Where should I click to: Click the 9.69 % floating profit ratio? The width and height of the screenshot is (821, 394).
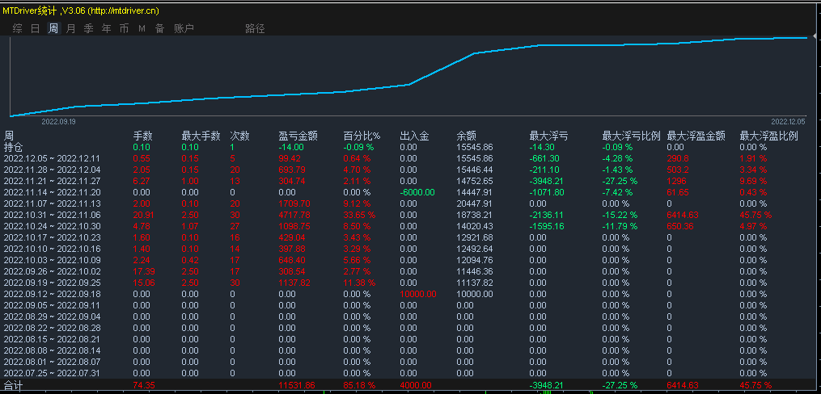(x=753, y=181)
